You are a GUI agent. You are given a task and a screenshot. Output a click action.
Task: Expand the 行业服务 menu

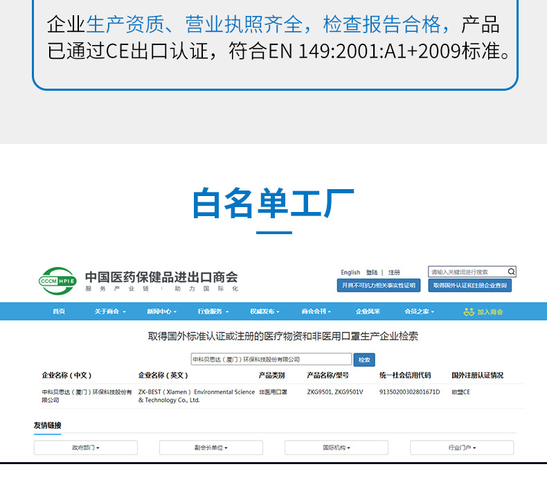coord(213,311)
